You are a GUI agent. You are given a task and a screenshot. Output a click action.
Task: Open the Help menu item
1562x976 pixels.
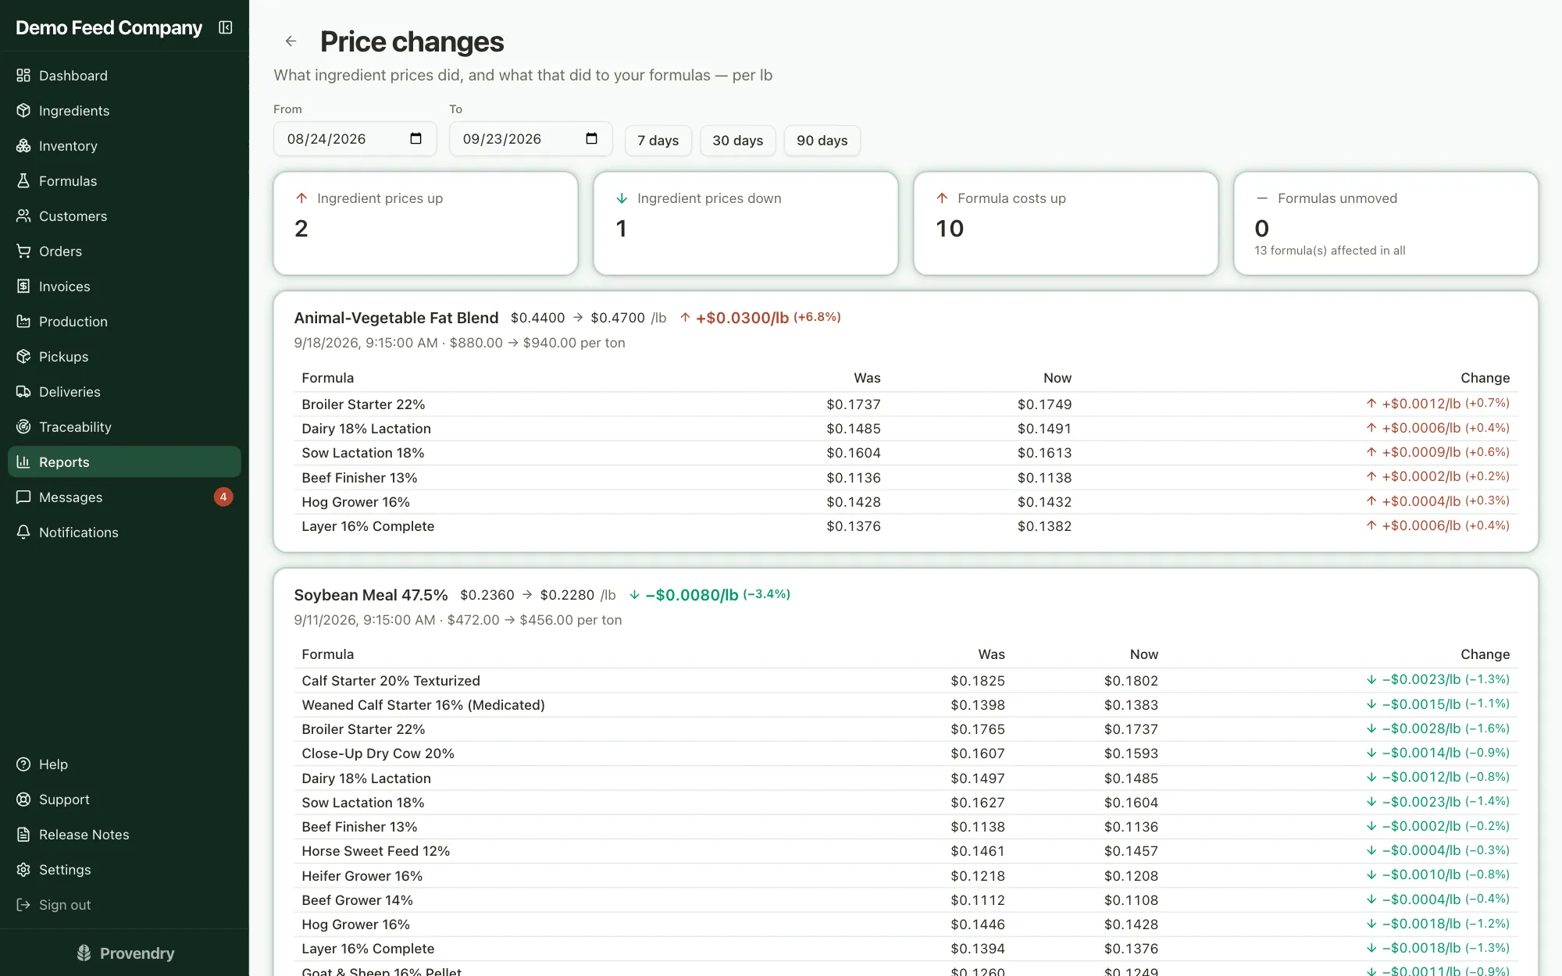[124, 764]
